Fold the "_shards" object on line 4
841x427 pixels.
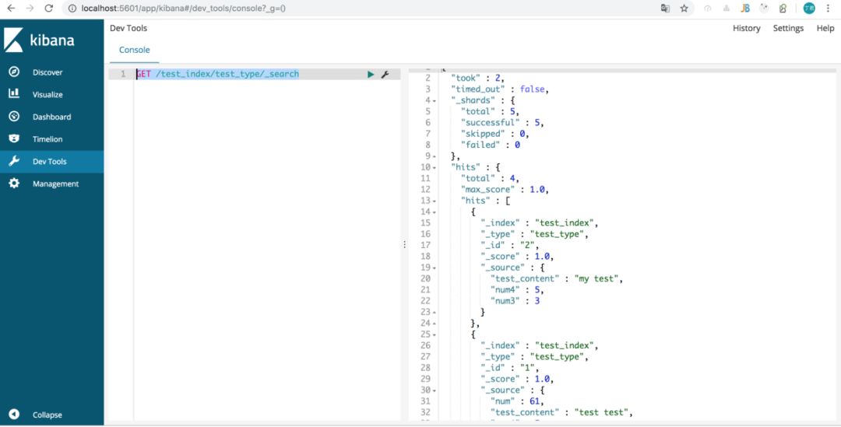[x=434, y=100]
